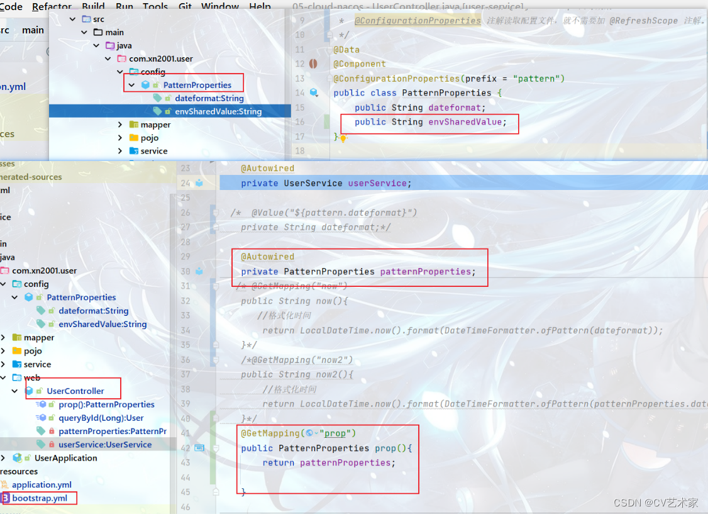Viewport: 708px width, 514px height.
Task: Click the bean gutter icon beside @Component
Action: (x=313, y=64)
